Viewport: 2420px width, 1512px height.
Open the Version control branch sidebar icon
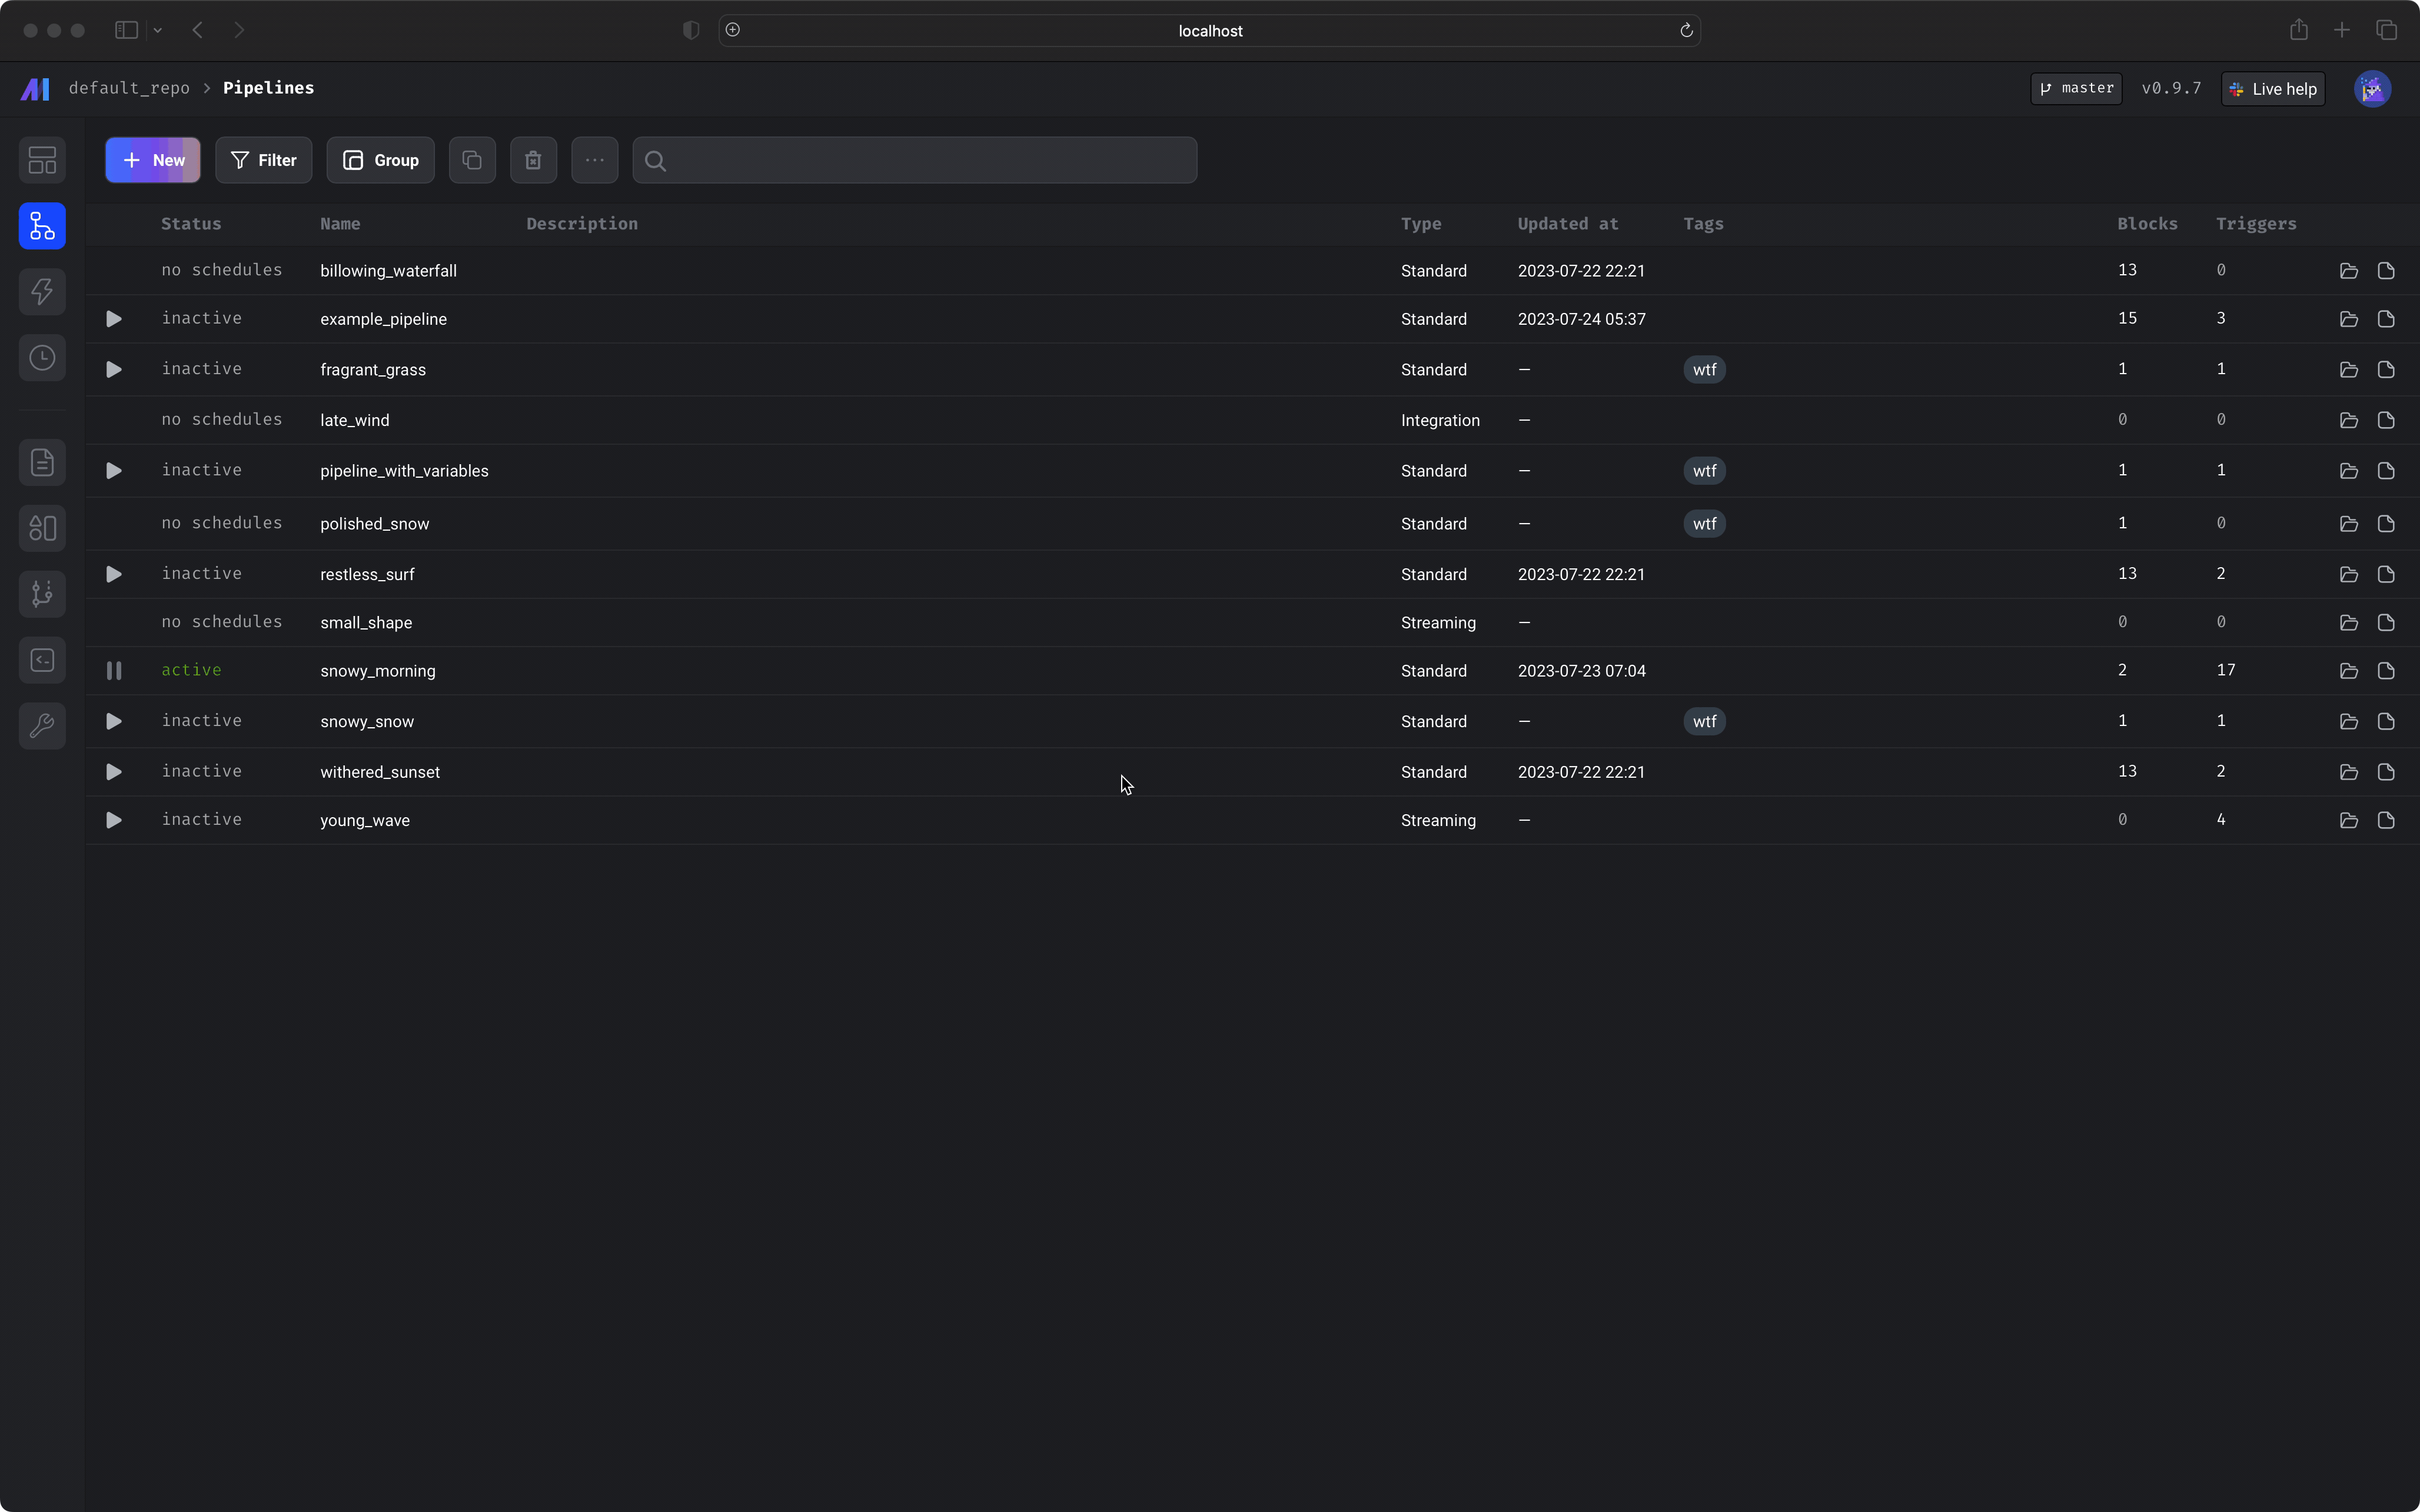[42, 594]
